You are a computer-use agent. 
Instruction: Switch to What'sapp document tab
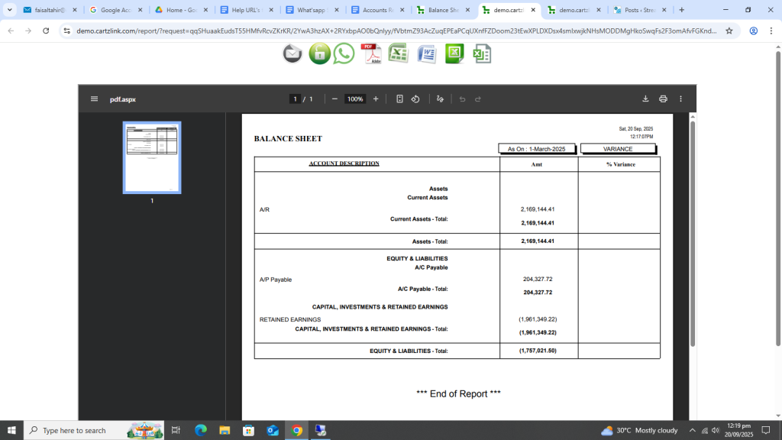pyautogui.click(x=312, y=10)
